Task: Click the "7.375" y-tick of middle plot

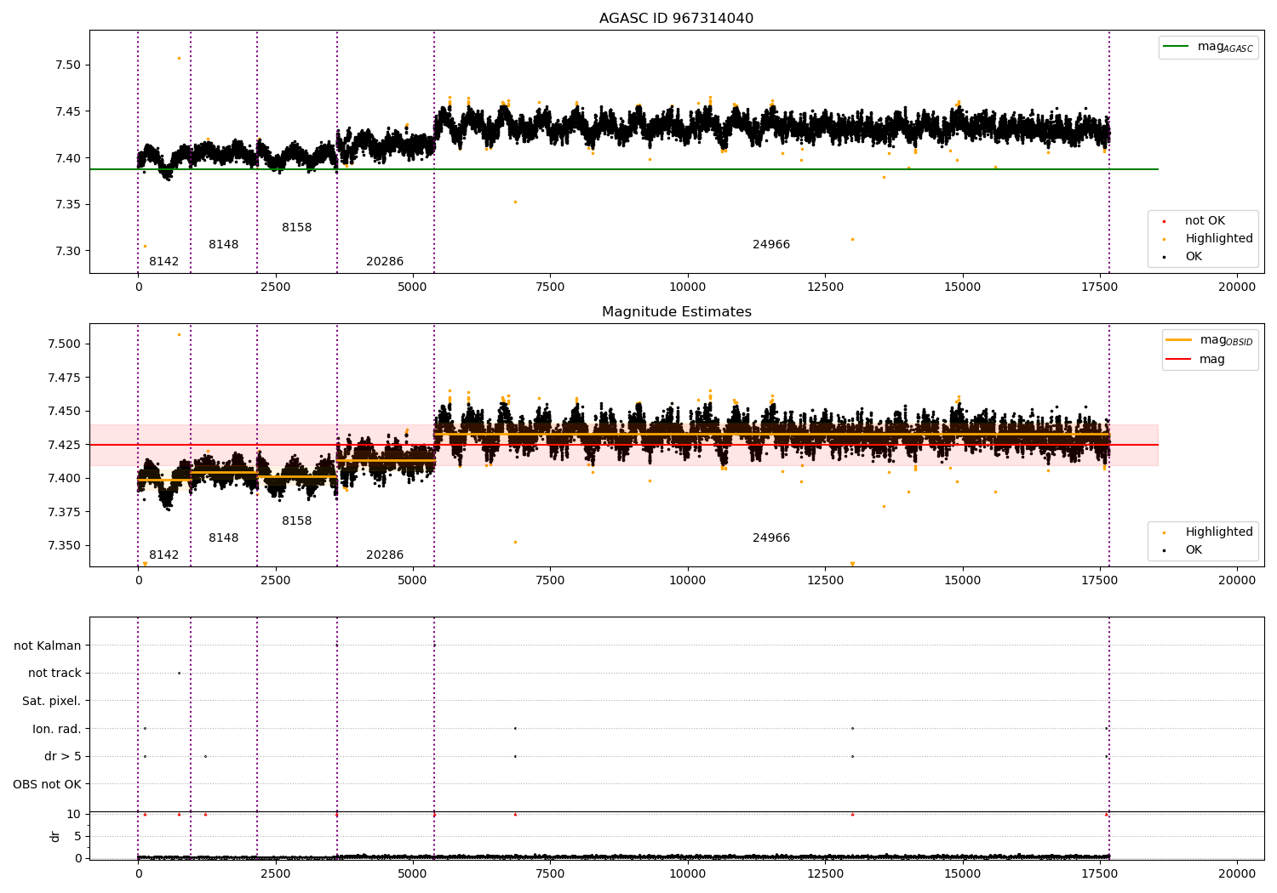Action: pos(64,512)
